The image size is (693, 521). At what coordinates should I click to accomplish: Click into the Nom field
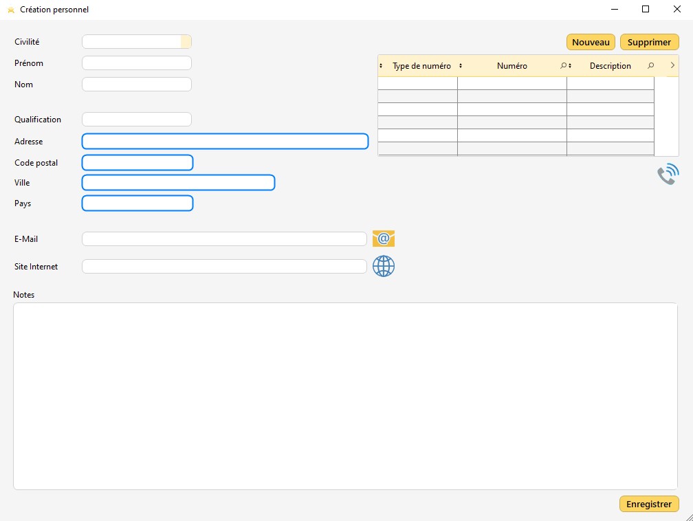136,85
